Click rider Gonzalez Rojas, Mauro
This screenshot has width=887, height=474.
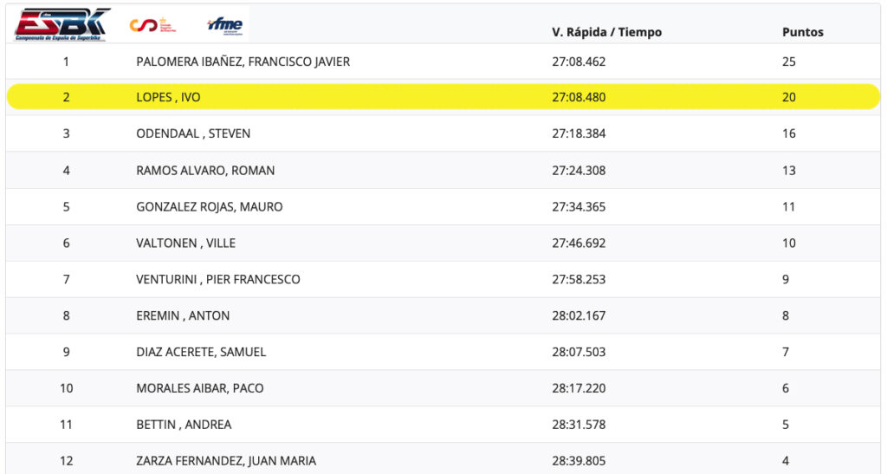210,207
